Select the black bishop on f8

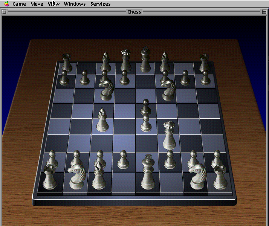tap(165, 62)
